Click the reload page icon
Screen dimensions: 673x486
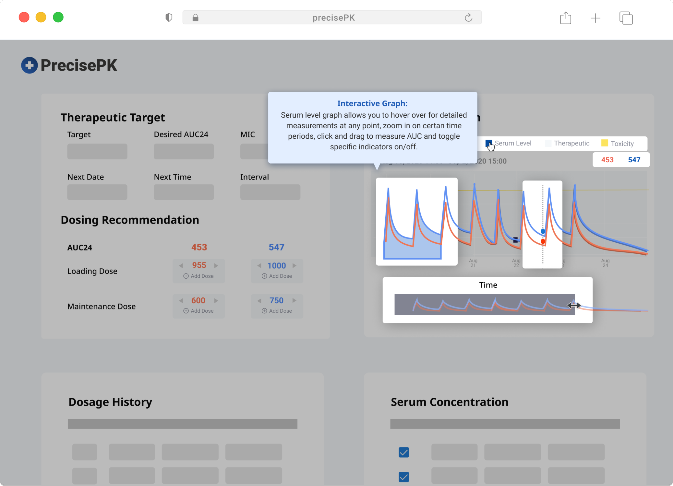(x=468, y=17)
